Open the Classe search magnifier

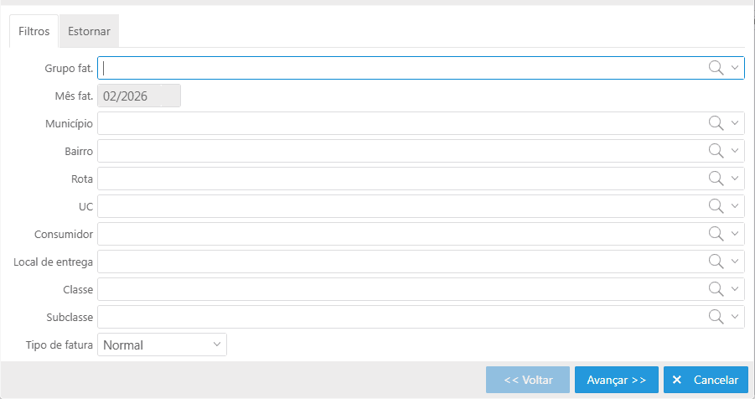tap(716, 289)
